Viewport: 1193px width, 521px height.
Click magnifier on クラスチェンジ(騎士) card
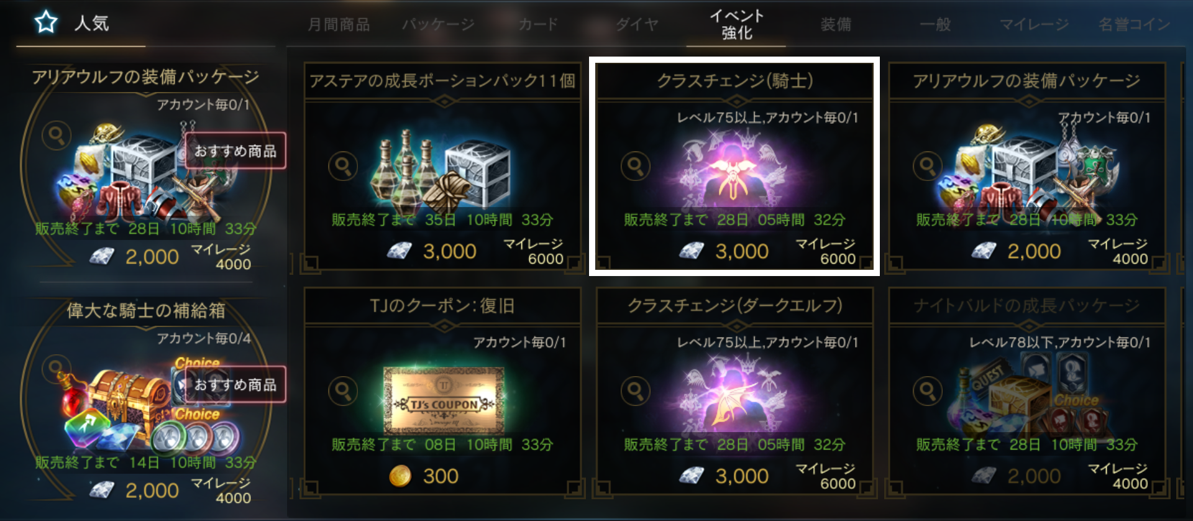coord(635,166)
